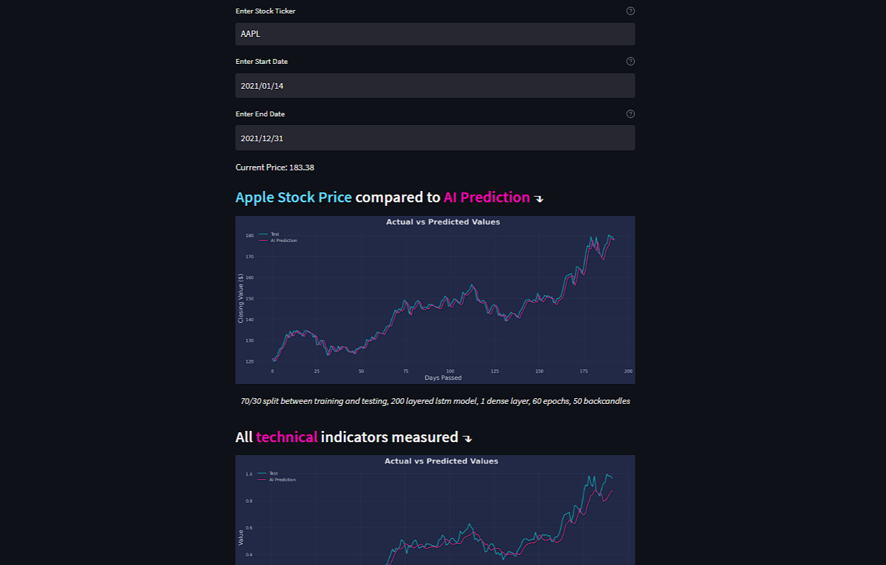Click the question mark icon beside Enter Start Date
The image size is (886, 565).
click(631, 61)
